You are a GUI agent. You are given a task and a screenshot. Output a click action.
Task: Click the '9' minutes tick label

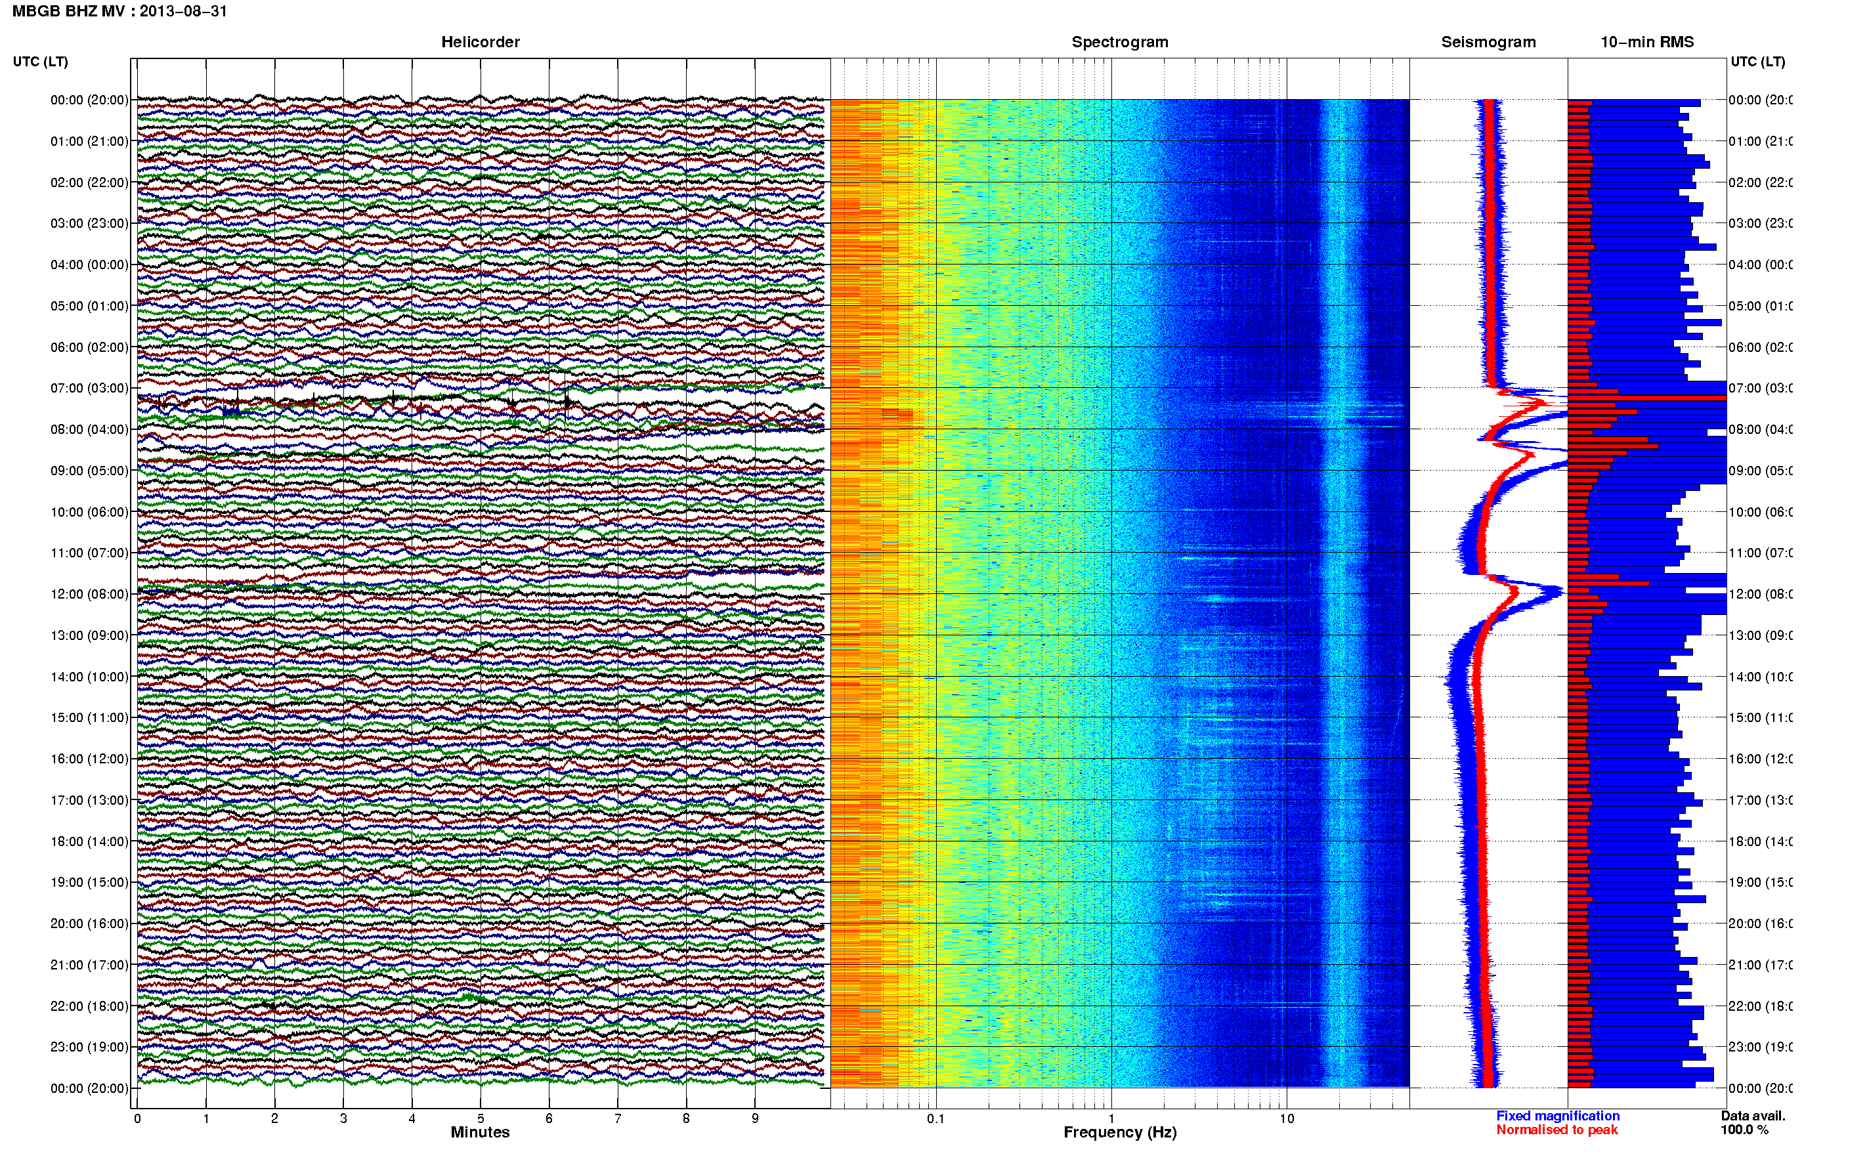755,1118
